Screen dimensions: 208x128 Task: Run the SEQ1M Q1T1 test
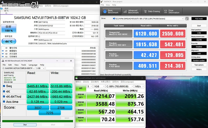point(81,103)
